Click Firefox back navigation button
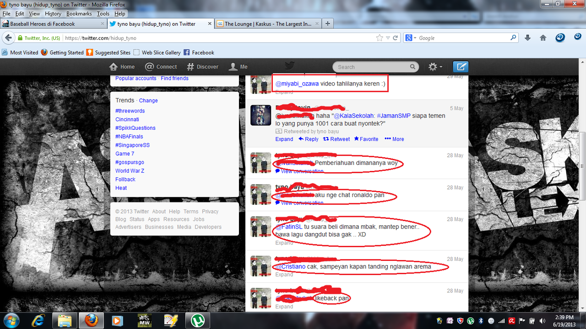Viewport: 586px width, 329px height. coord(8,38)
